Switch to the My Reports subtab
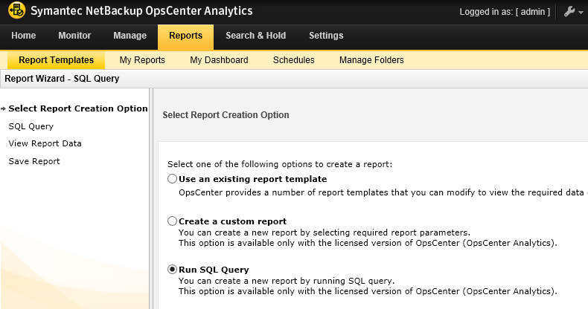Viewport: 588px width, 309px height. tap(142, 60)
